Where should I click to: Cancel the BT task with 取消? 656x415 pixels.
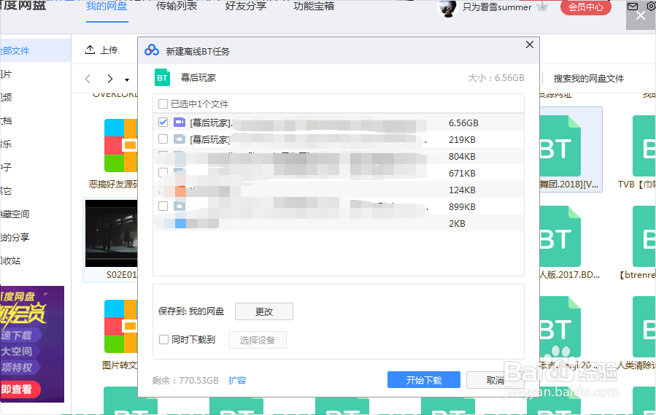point(495,380)
